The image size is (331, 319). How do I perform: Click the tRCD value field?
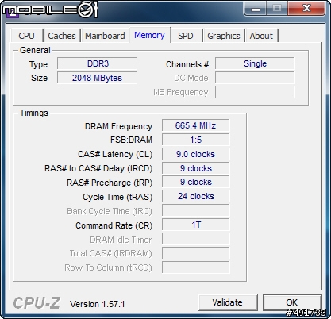(196, 168)
